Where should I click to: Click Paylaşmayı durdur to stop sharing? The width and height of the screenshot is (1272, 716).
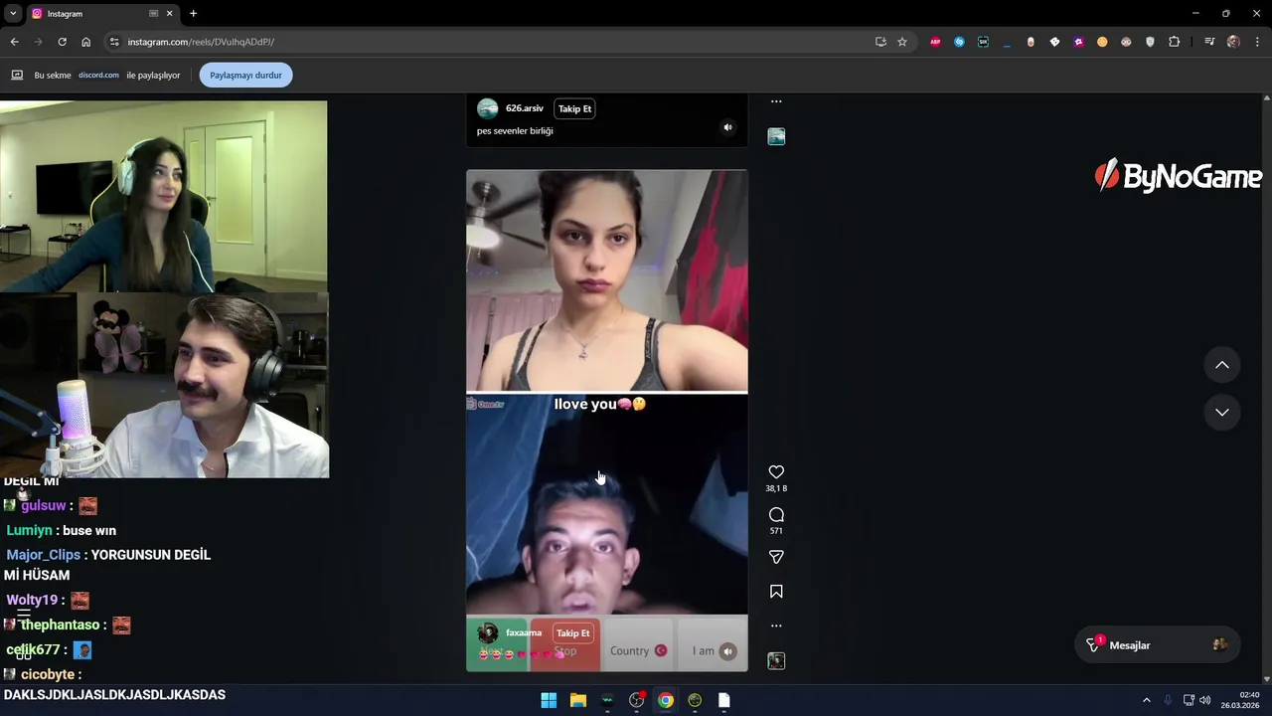pos(245,75)
